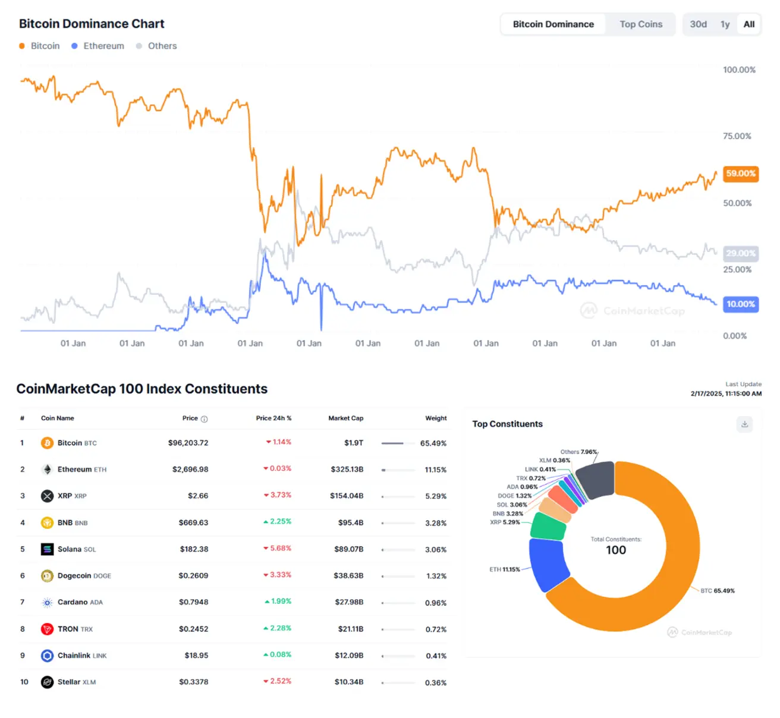
Task: Click the Total Constituents 100 donut center
Action: pyautogui.click(x=616, y=546)
